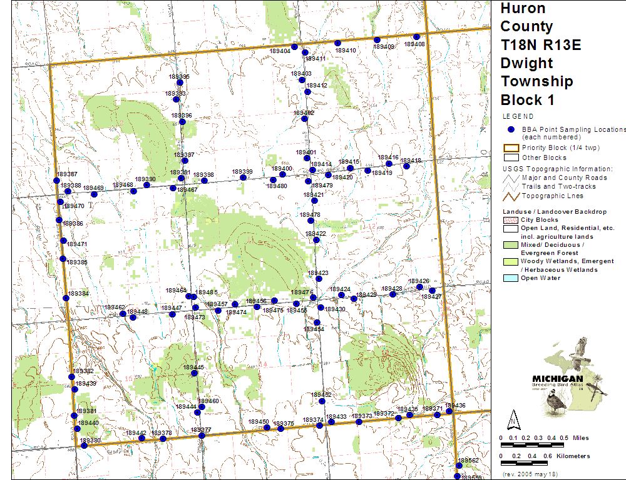
Task: Select sampling point 189399
Action: click(243, 177)
